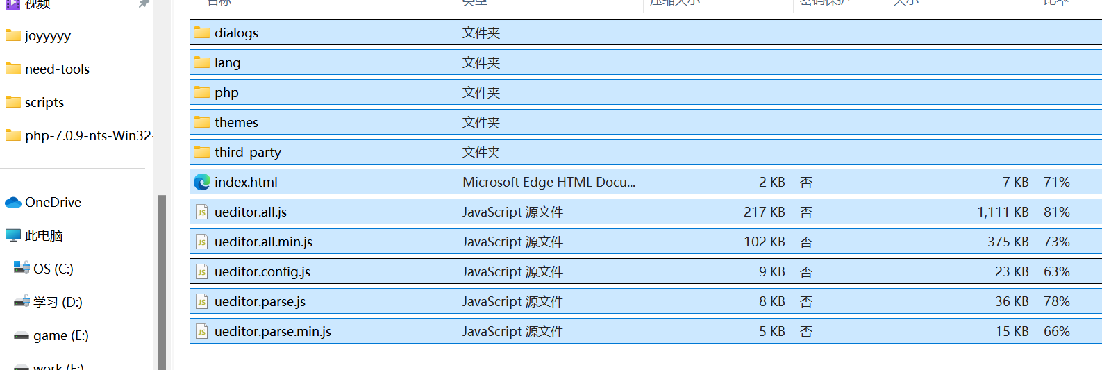Click the ueditor.parse.min.js file name
The width and height of the screenshot is (1102, 370).
point(273,331)
